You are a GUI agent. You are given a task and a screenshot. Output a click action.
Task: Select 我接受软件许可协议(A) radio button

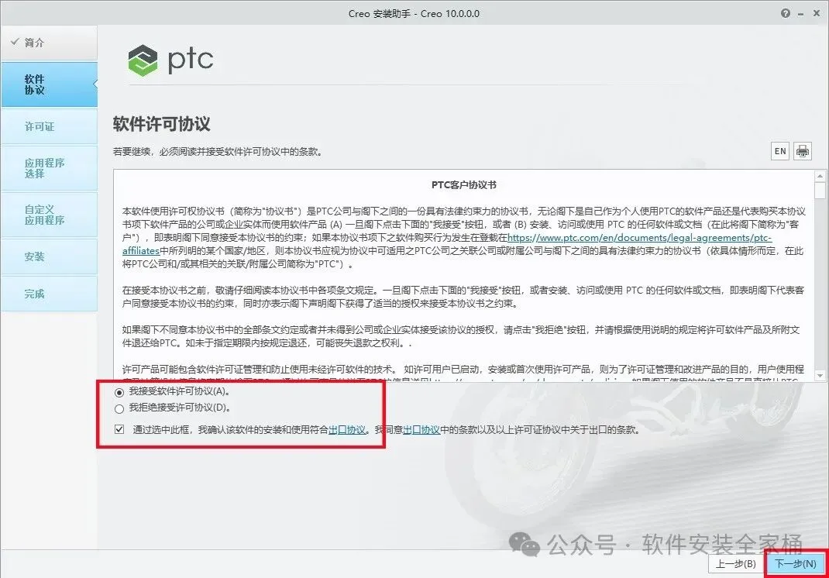119,392
